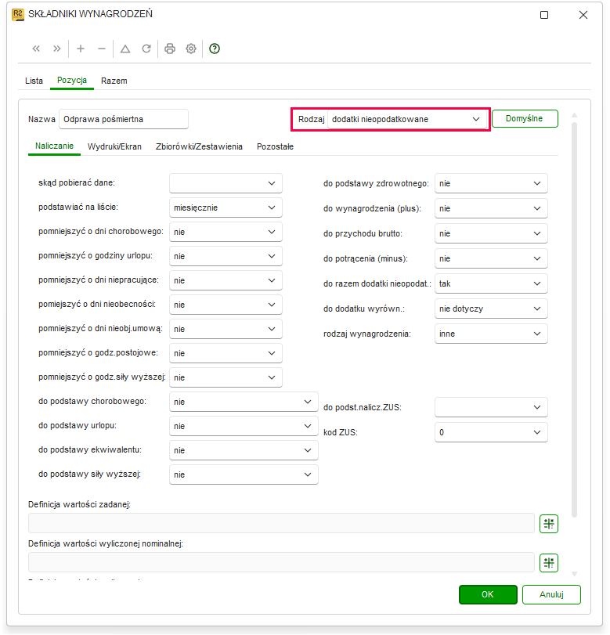610x635 pixels.
Task: Open 'pomniejszyć o dni niepracujące' dropdown
Action: pyautogui.click(x=226, y=280)
